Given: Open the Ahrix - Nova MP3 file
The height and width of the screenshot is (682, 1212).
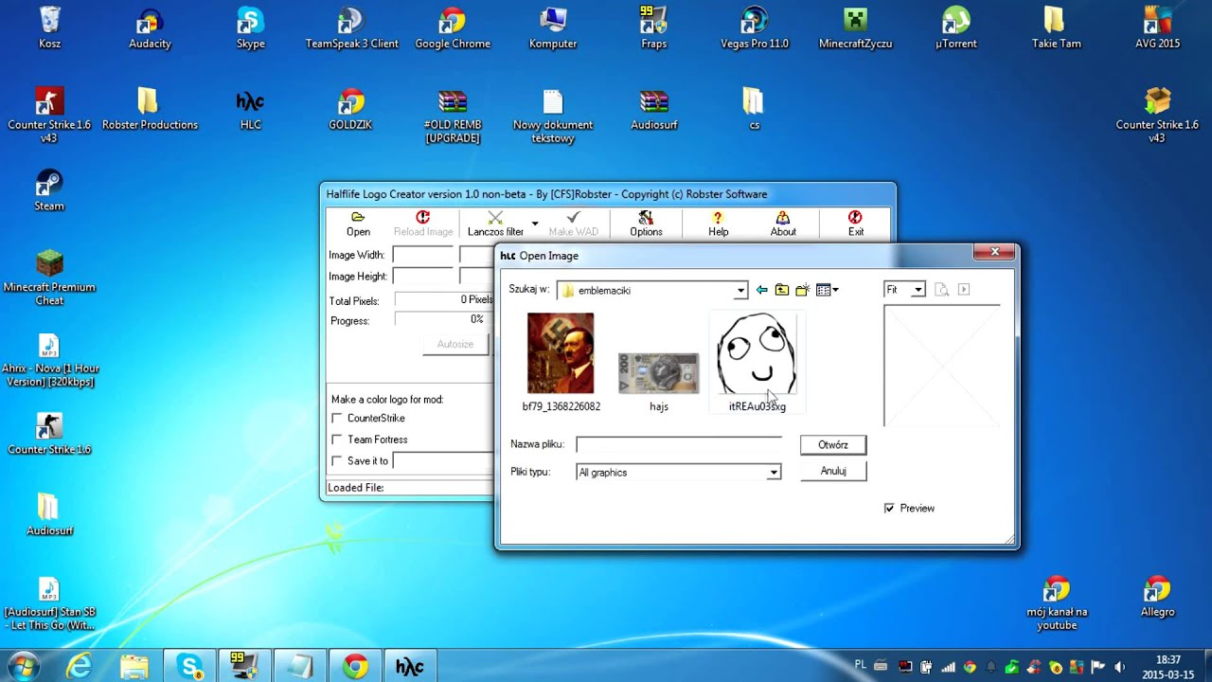Looking at the screenshot, I should (49, 360).
